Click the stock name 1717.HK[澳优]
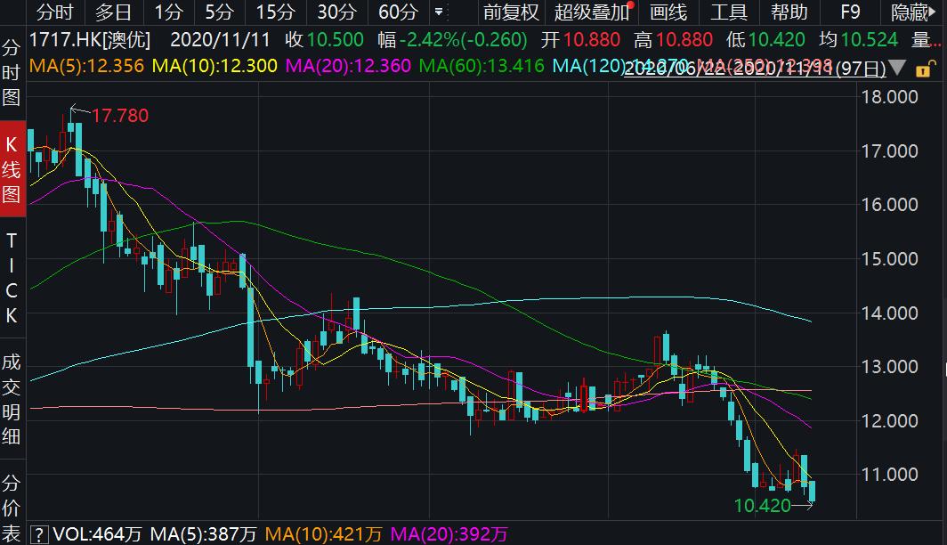Viewport: 947px width, 545px height. click(90, 40)
